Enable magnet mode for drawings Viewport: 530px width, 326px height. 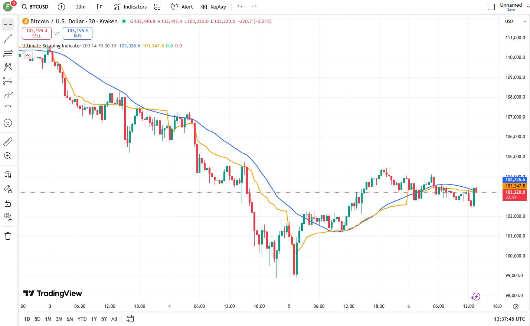pyautogui.click(x=8, y=174)
